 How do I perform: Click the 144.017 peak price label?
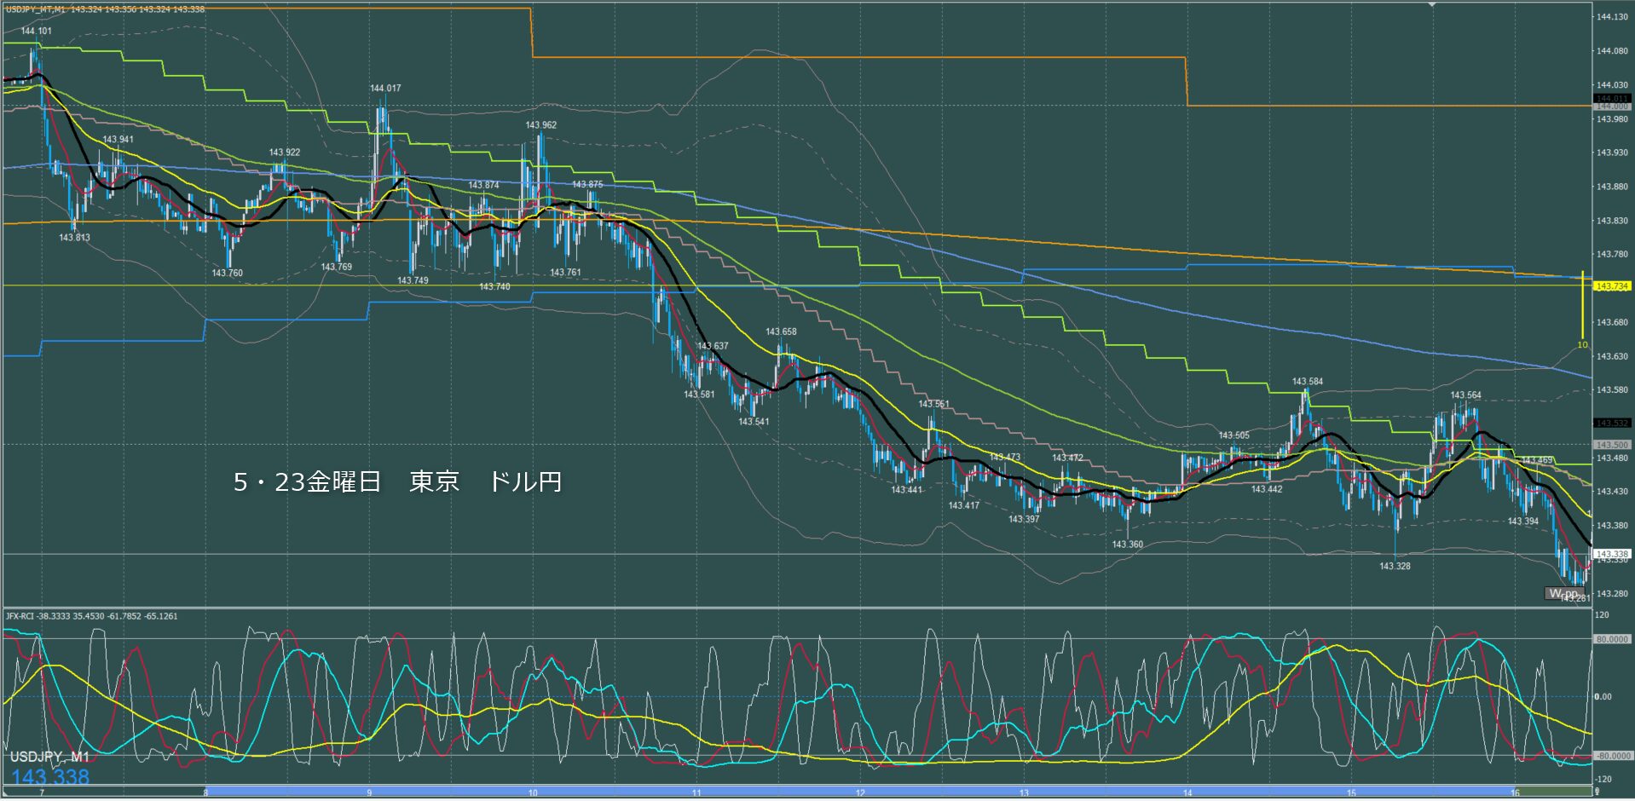(x=385, y=88)
